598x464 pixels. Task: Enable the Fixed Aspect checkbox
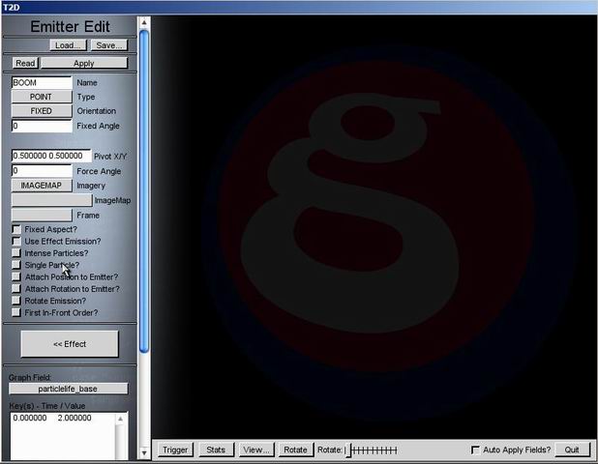pyautogui.click(x=16, y=229)
